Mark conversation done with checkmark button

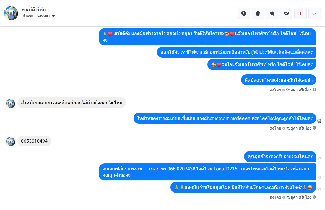[315, 13]
